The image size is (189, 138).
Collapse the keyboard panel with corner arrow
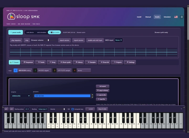coord(181,109)
